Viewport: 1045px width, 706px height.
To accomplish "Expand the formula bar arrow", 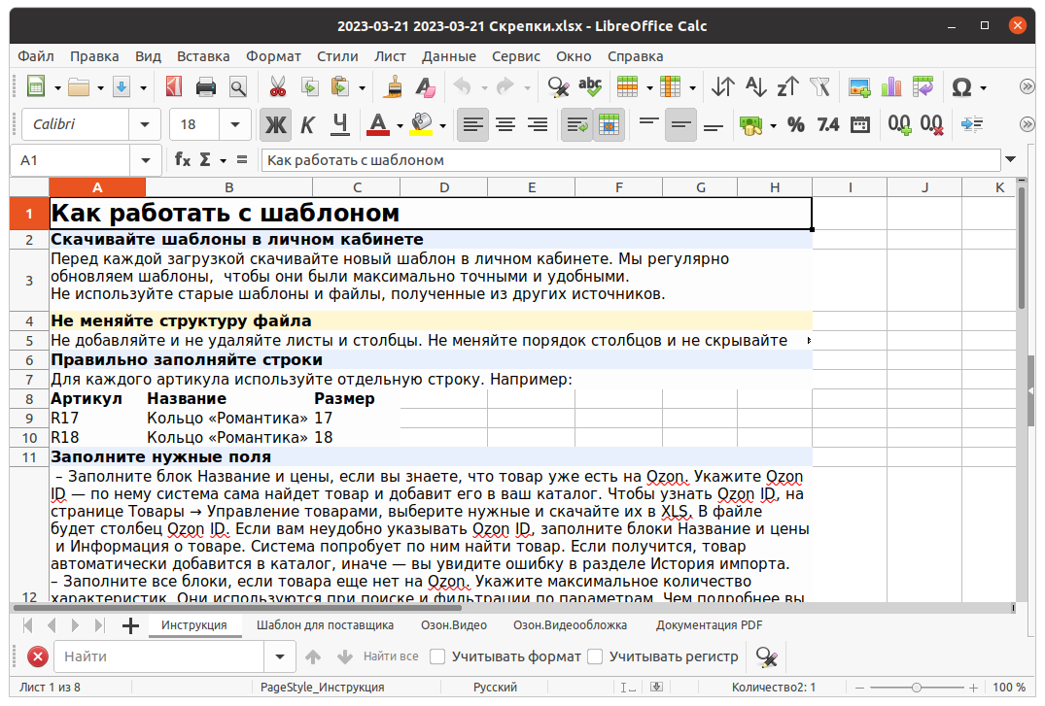I will [x=1010, y=159].
